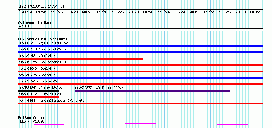This screenshot has height=128, width=272.
Task: Click the 148302k ruler tick label
Action: click(225, 13)
